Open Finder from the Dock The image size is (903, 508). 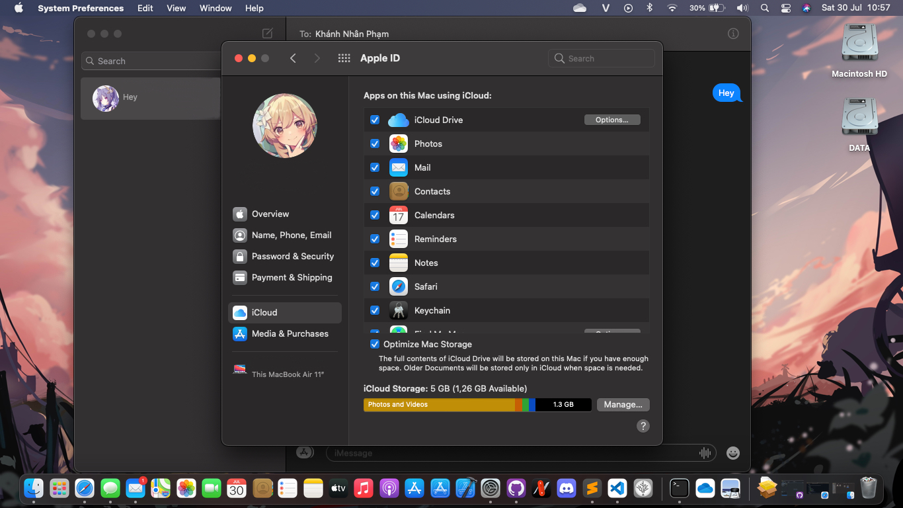tap(34, 489)
